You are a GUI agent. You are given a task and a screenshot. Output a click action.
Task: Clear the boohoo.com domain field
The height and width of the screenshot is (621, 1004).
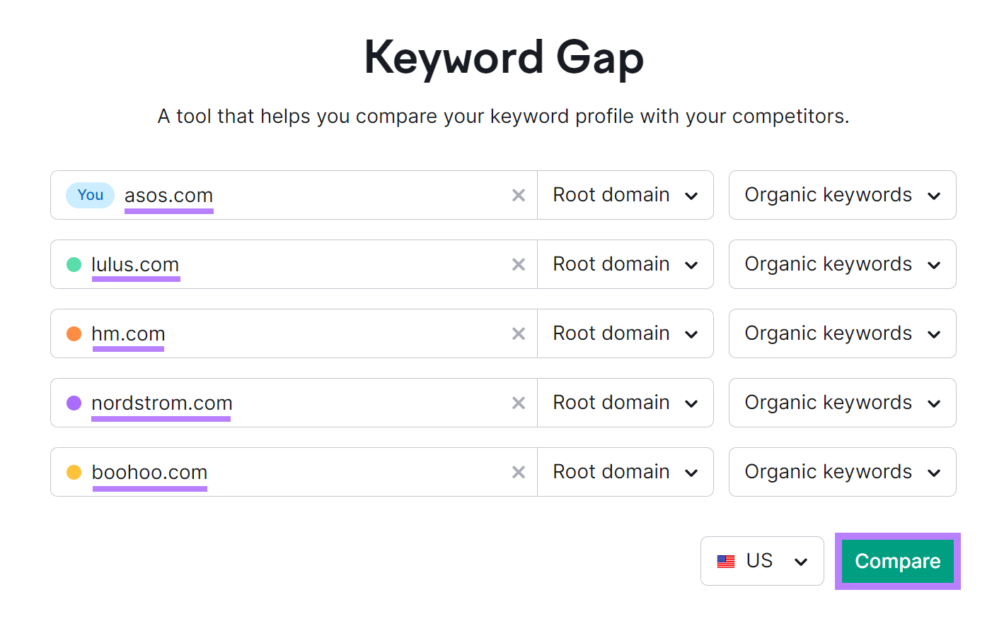click(x=519, y=472)
